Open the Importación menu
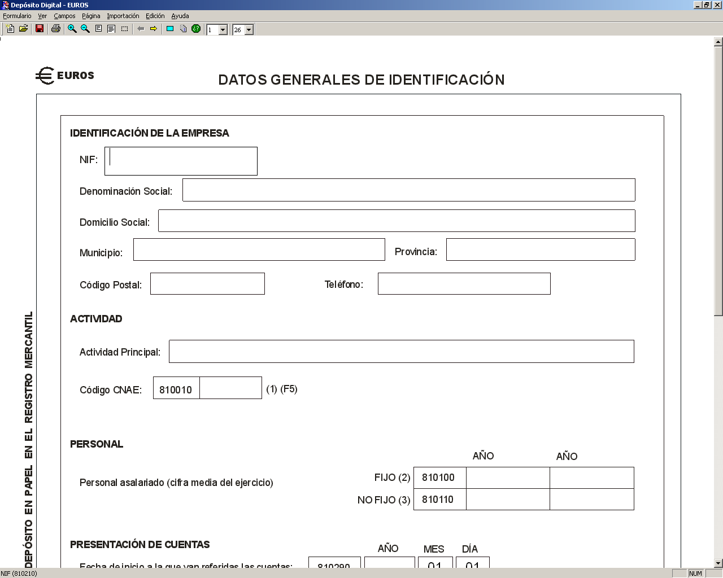 [123, 16]
